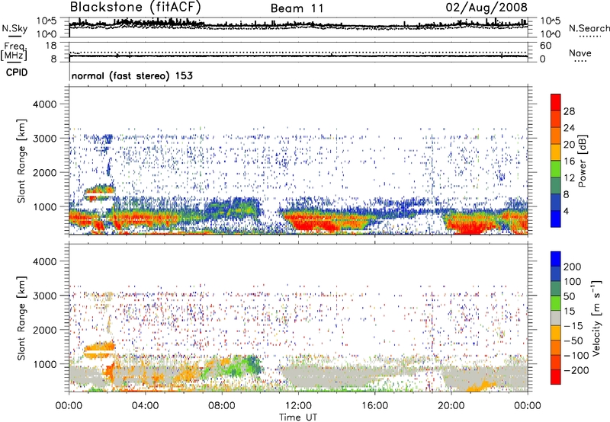Click the 12:00 time tick label
Image resolution: width=610 pixels, height=422 pixels.
click(x=298, y=406)
